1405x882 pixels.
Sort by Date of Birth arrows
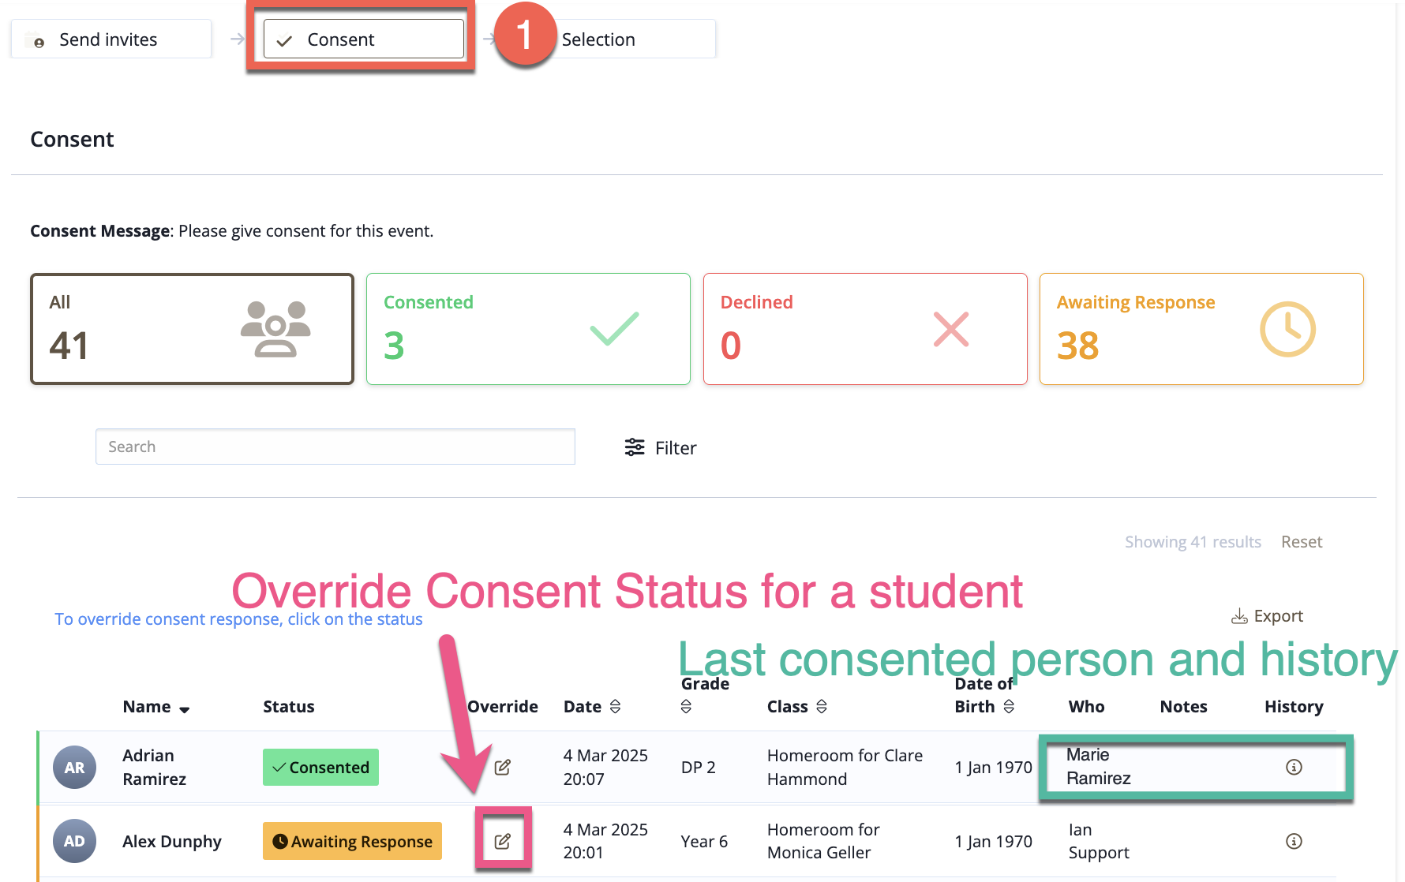click(x=1009, y=707)
